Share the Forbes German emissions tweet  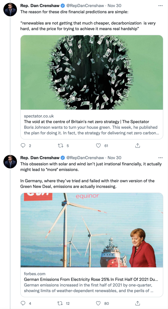(x=137, y=303)
